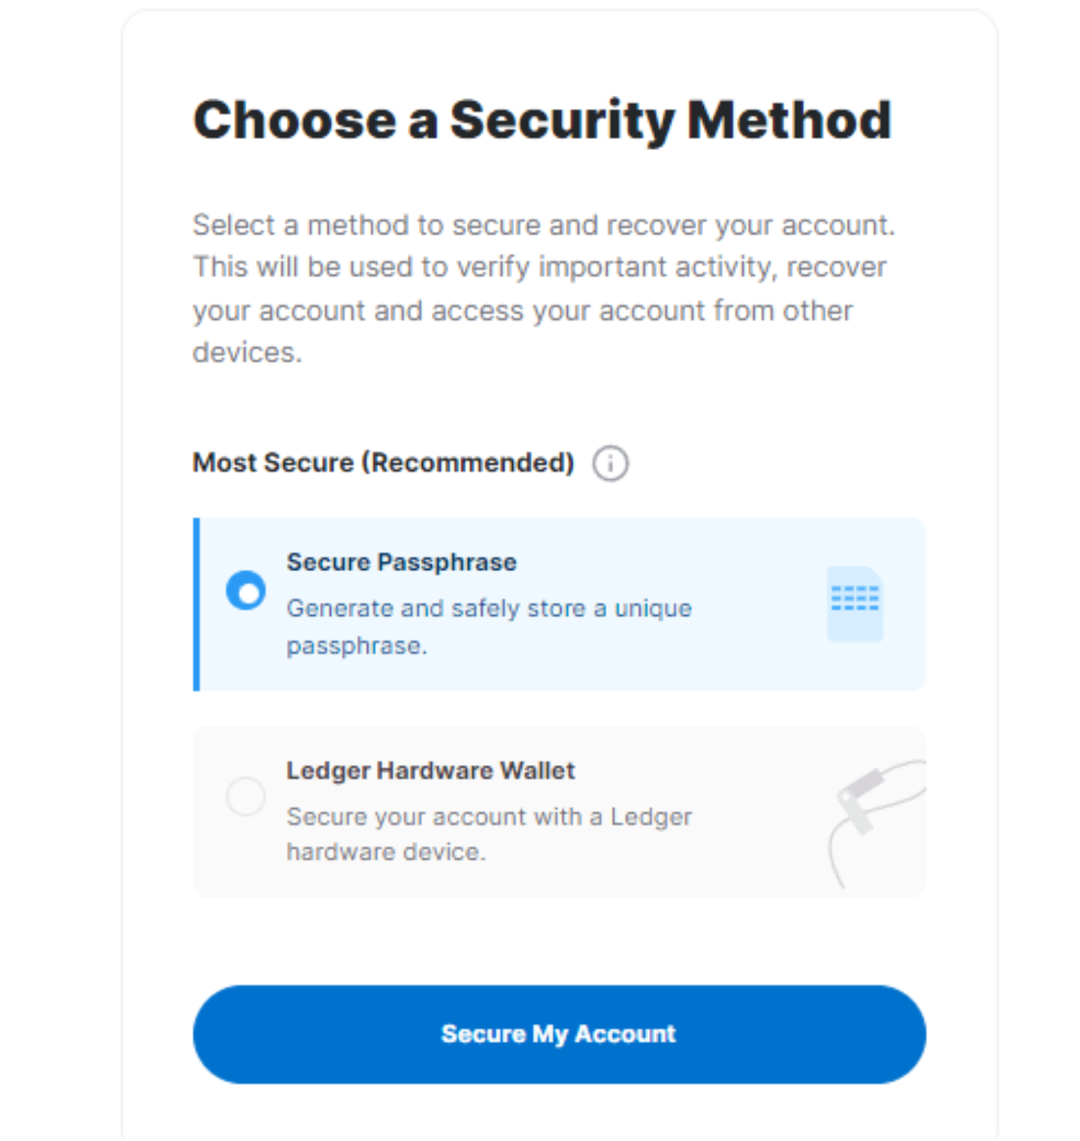Viewport: 1080px width, 1141px height.
Task: Click the blue dotted-document graphic on the passphrase card
Action: click(x=854, y=603)
